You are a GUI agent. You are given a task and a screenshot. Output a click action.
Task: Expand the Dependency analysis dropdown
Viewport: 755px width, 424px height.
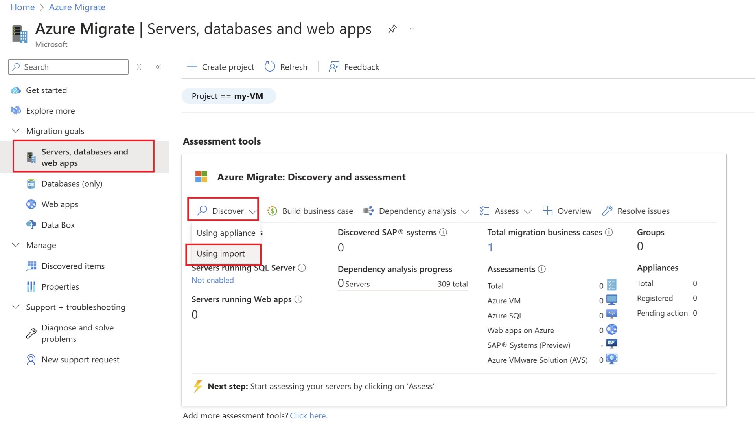click(x=465, y=211)
